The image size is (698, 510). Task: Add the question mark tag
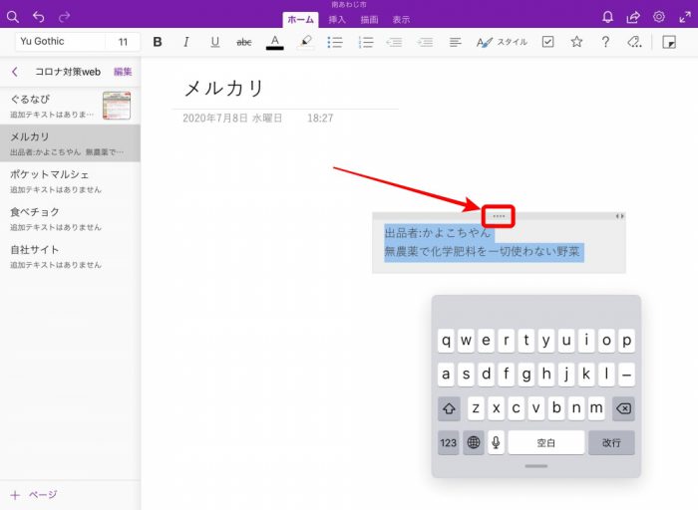pos(605,42)
